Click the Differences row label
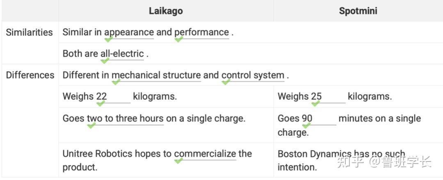This screenshot has width=443, height=180. [x=30, y=75]
